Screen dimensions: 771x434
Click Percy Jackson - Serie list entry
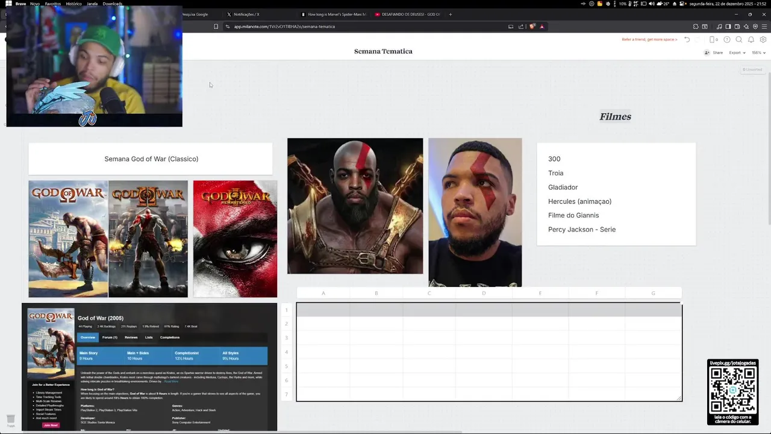[x=582, y=230]
